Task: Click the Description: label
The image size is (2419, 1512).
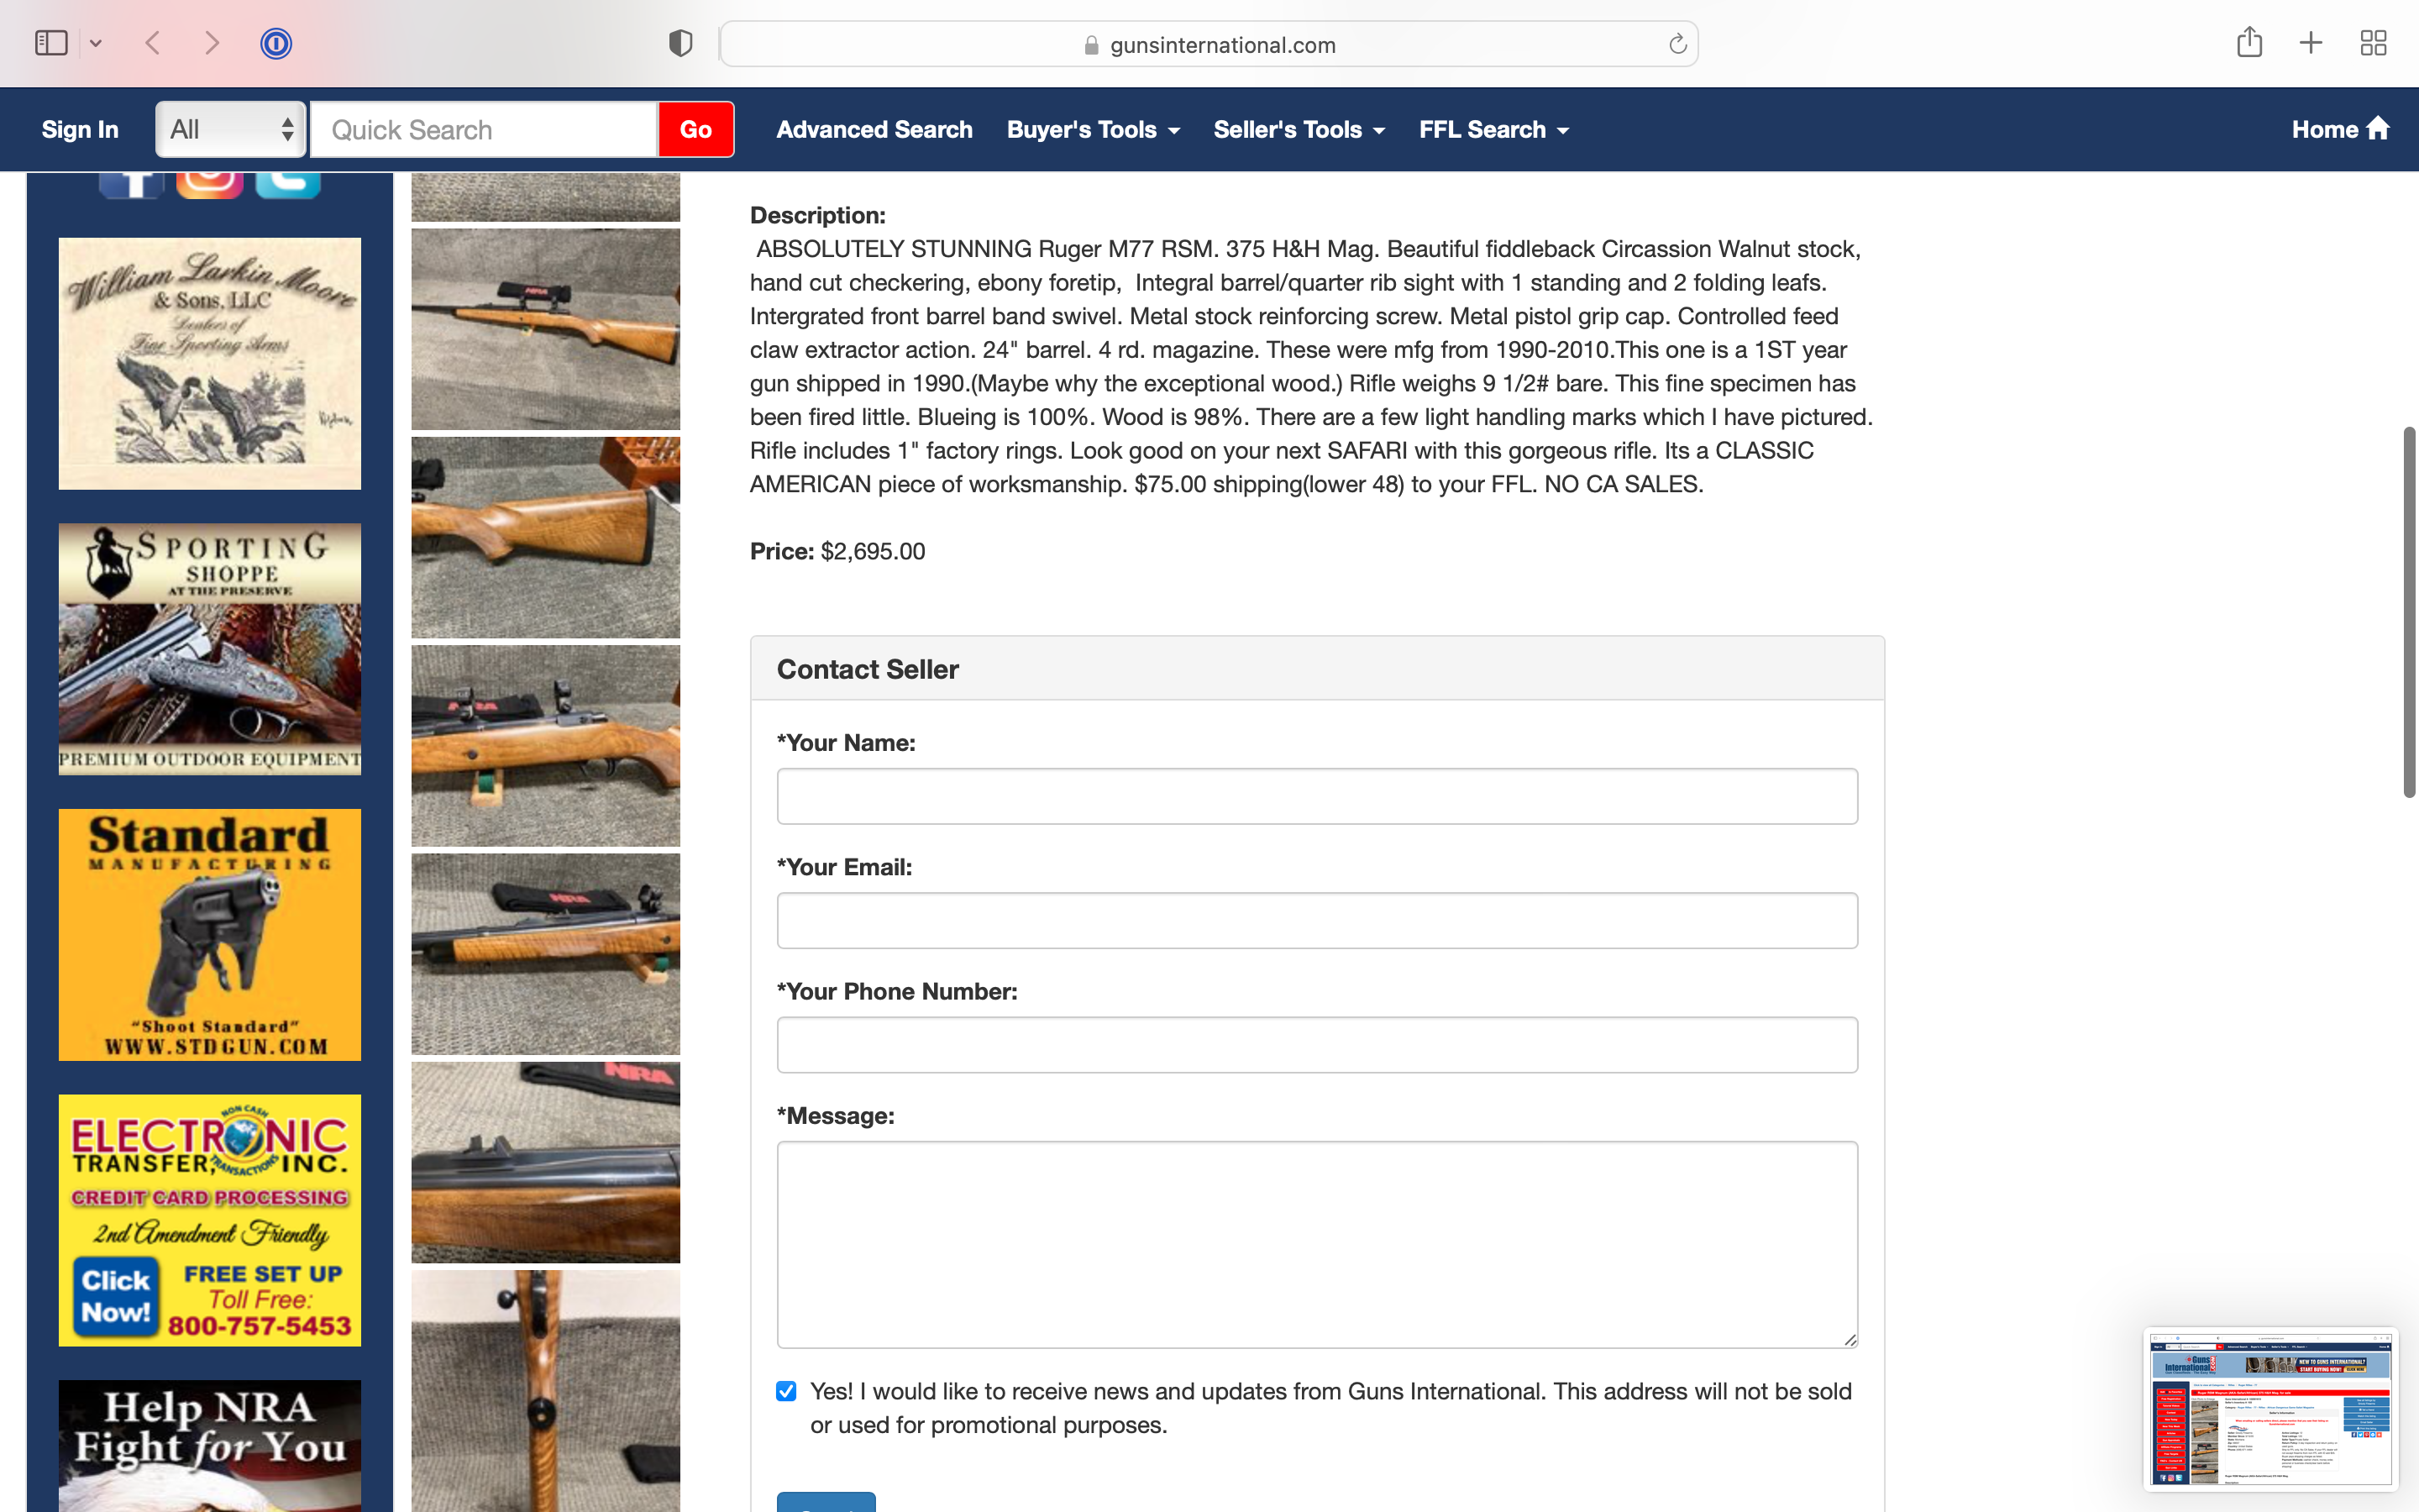Action: click(817, 215)
